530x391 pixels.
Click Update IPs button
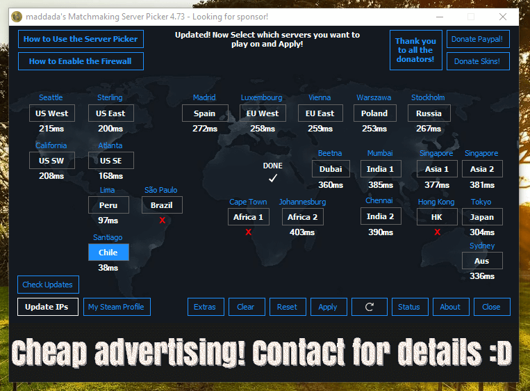(x=47, y=307)
